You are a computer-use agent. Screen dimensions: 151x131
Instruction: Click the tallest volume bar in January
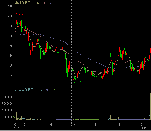point(150,106)
